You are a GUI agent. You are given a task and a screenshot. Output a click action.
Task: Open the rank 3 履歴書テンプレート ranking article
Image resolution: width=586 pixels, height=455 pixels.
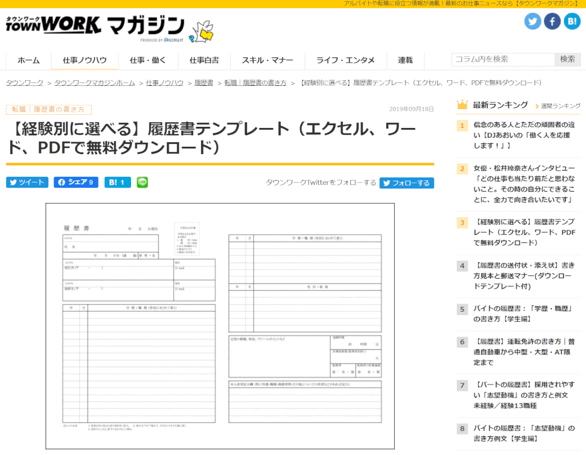coord(524,232)
